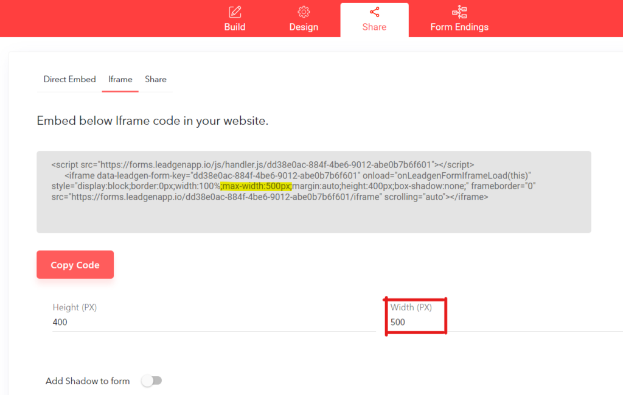Click the Copy Code button
623x395 pixels.
(x=75, y=265)
